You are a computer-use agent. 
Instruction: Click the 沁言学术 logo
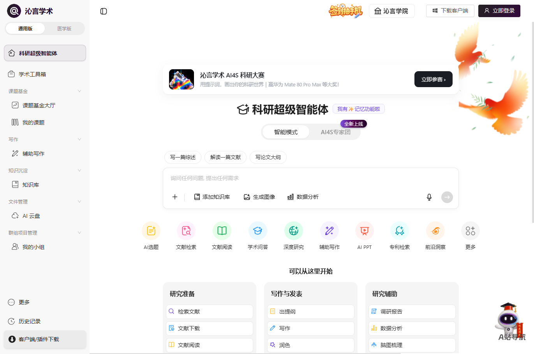(30, 11)
